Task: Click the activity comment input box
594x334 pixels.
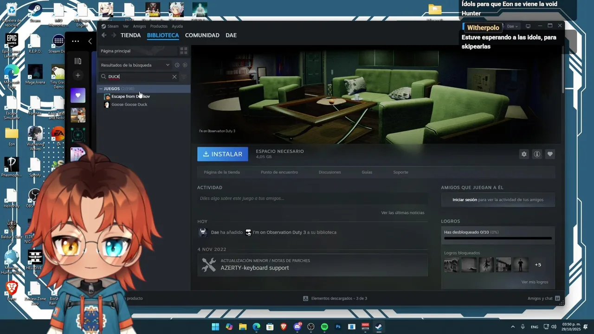Action: (312, 199)
